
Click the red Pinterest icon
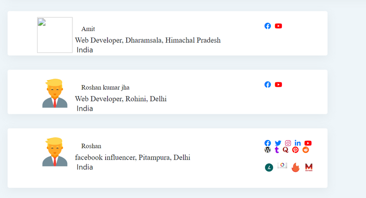(296, 150)
